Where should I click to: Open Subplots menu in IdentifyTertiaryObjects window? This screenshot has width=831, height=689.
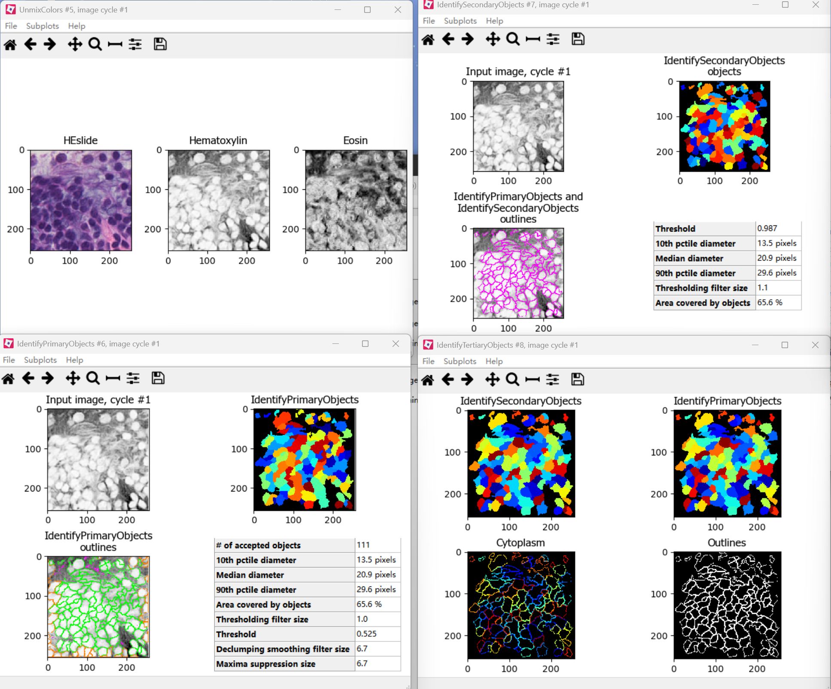tap(460, 361)
